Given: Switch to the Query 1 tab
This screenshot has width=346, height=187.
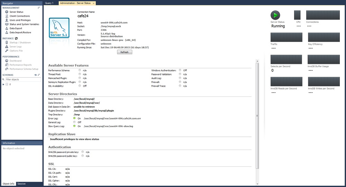Looking at the screenshot, I should [x=49, y=3].
